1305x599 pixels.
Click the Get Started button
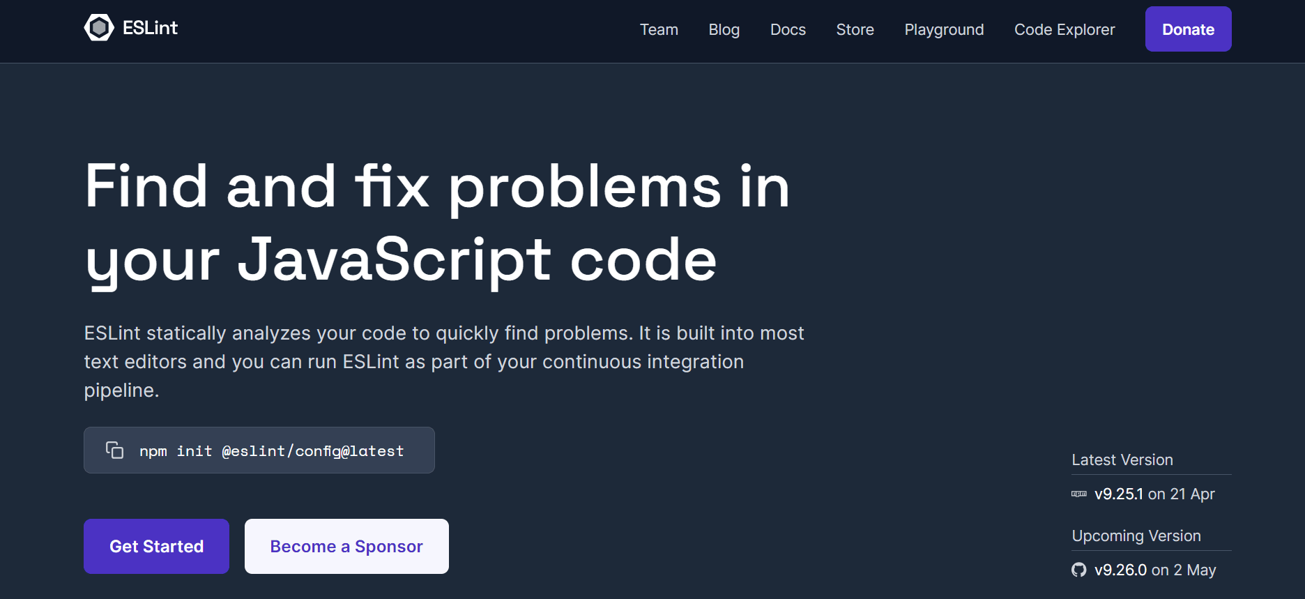(x=156, y=546)
